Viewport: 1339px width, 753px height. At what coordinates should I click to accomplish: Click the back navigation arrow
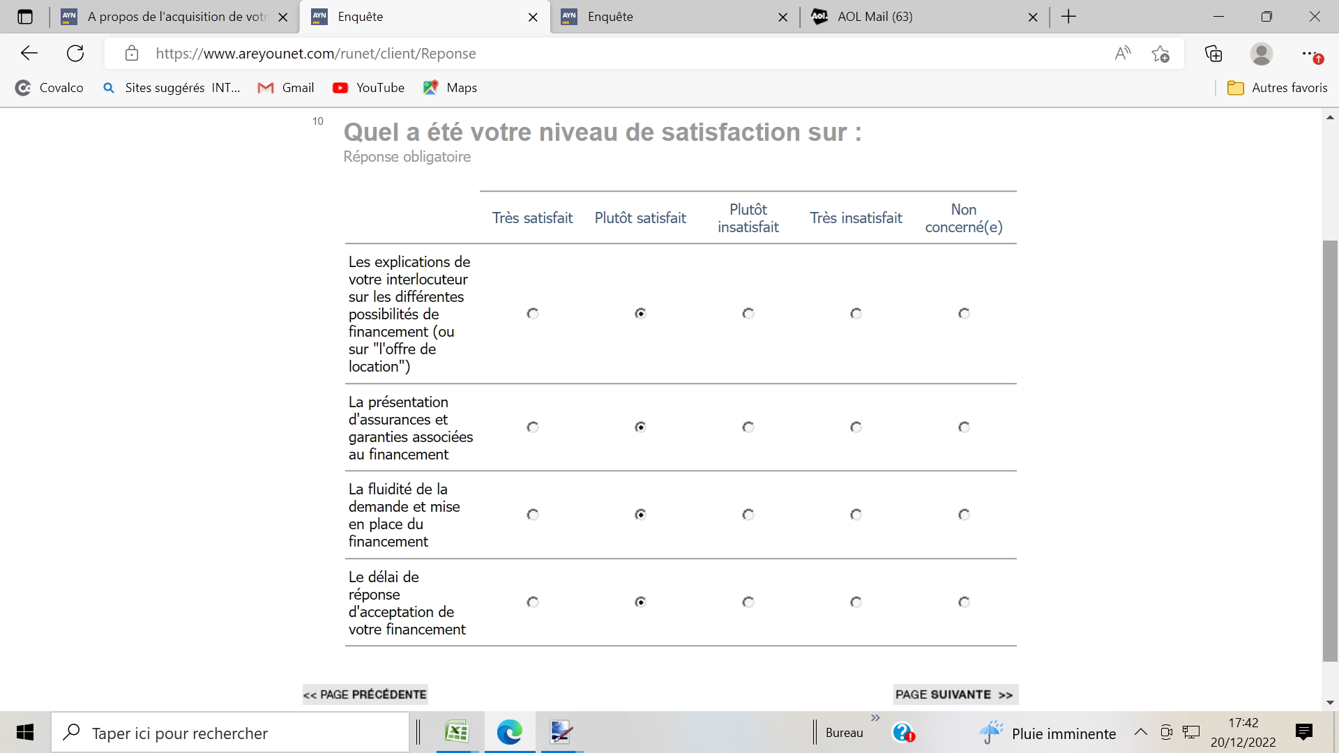click(x=29, y=54)
